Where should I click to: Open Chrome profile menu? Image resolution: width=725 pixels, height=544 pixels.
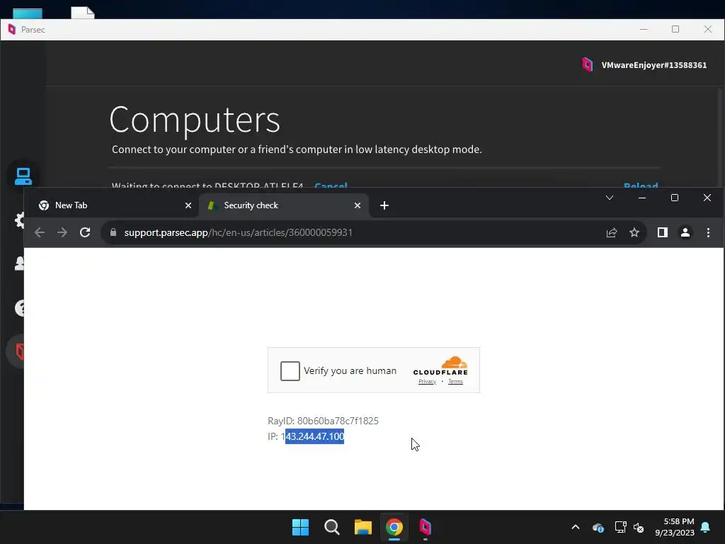[685, 232]
